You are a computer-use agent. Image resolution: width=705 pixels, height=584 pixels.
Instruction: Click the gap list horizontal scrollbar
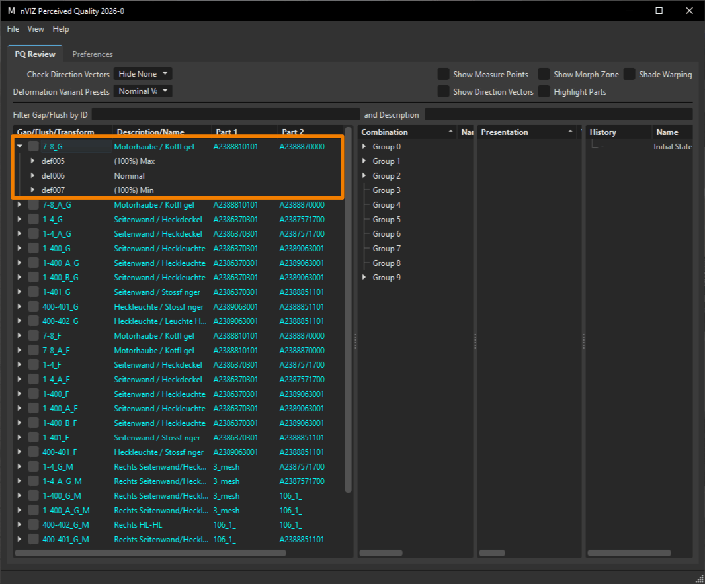click(151, 553)
